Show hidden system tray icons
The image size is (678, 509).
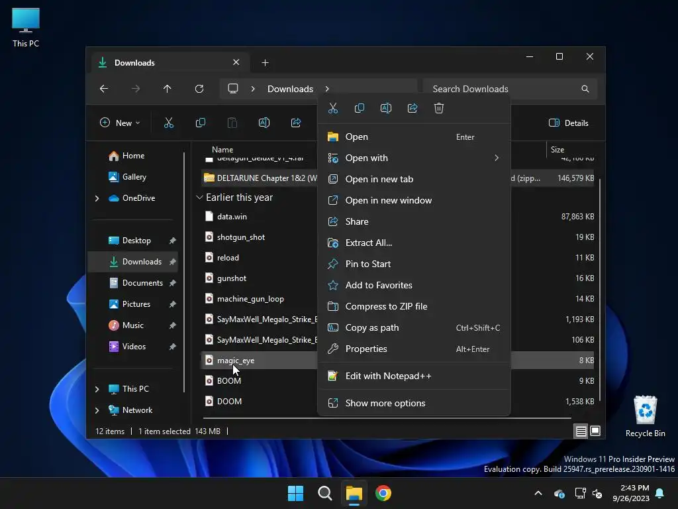point(538,493)
